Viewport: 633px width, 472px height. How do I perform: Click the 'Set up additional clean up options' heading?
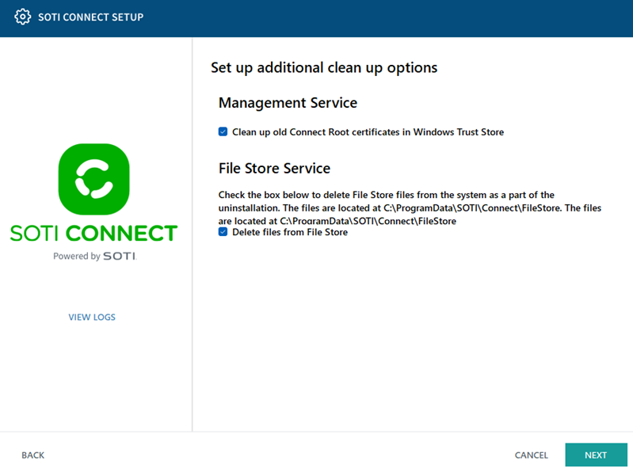[x=324, y=68]
